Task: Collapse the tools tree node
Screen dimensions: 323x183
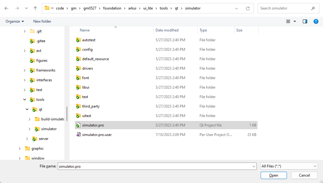Action: tap(24, 100)
